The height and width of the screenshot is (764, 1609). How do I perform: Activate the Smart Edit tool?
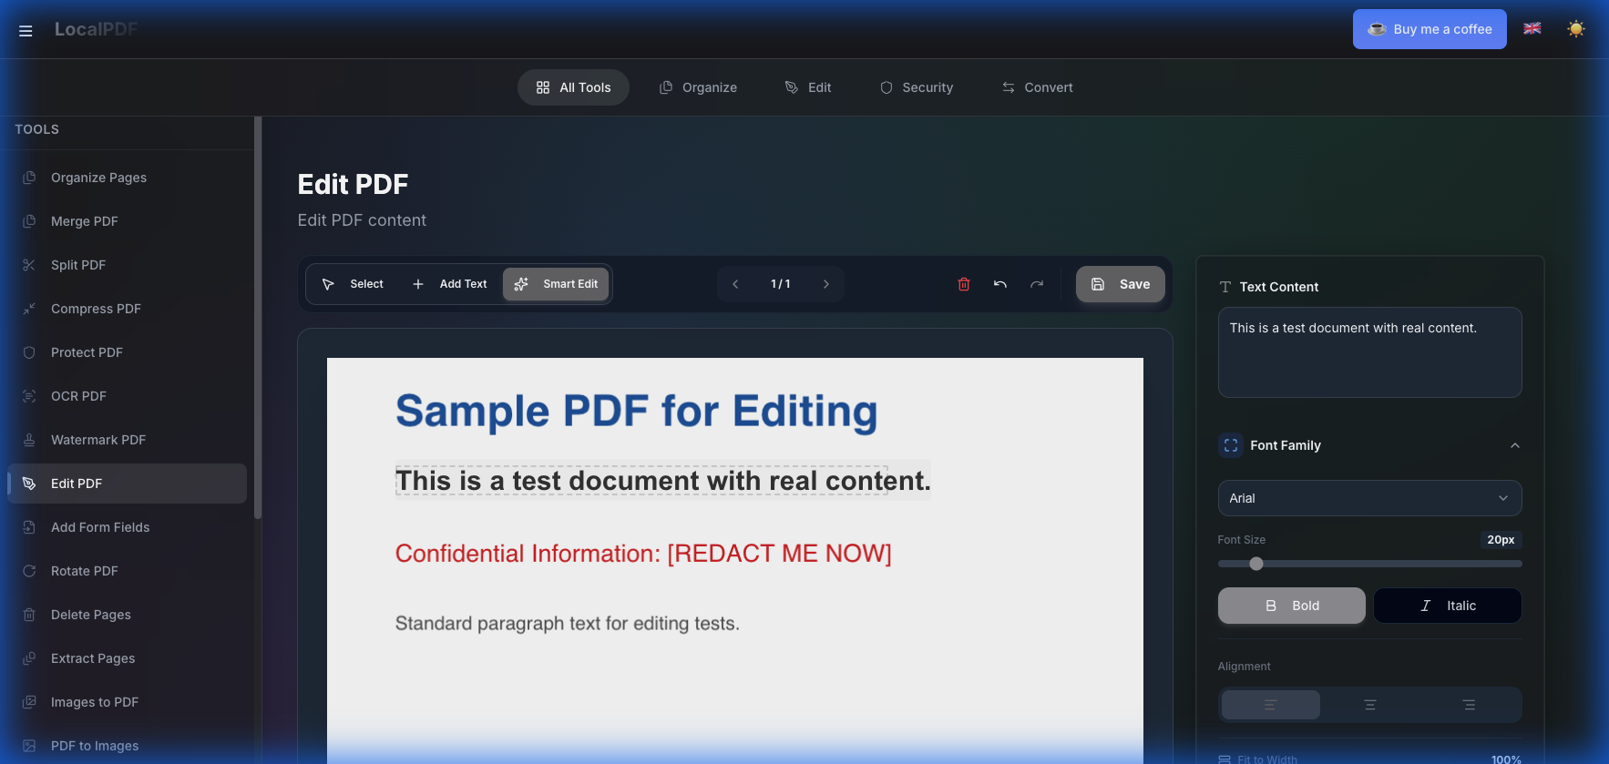coord(556,284)
